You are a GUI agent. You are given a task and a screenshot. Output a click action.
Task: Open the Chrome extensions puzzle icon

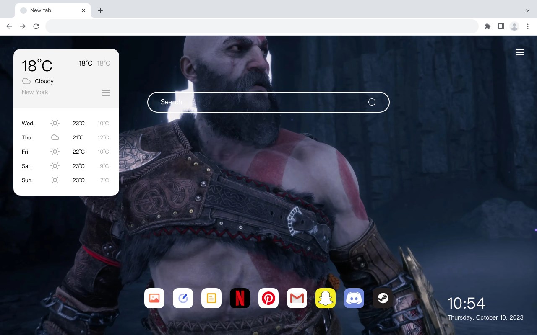487,26
